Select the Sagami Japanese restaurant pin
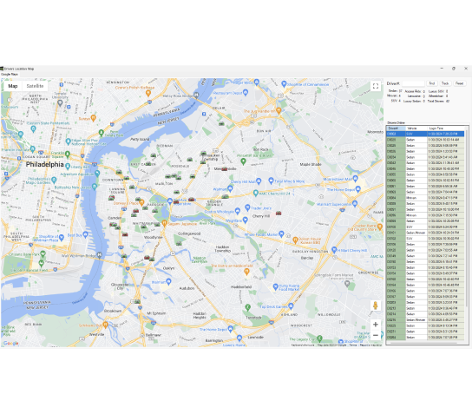Viewport: 472px width, 414px height. coord(164,223)
